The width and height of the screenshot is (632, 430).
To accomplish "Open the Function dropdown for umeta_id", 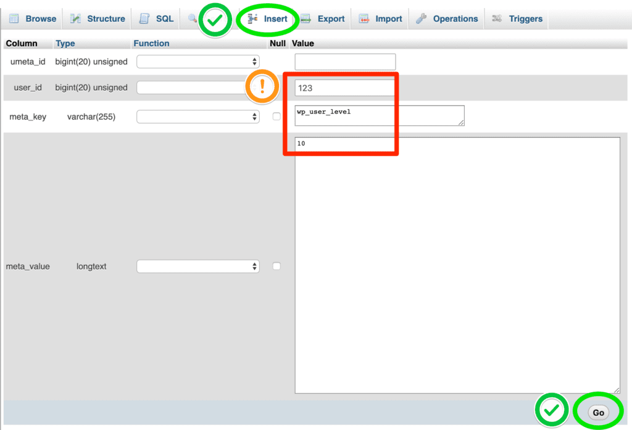I will (197, 62).
